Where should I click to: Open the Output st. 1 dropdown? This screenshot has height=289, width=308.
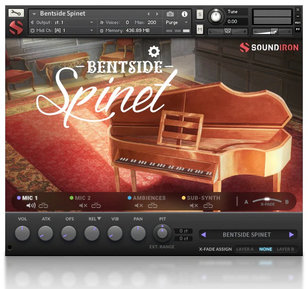click(63, 23)
